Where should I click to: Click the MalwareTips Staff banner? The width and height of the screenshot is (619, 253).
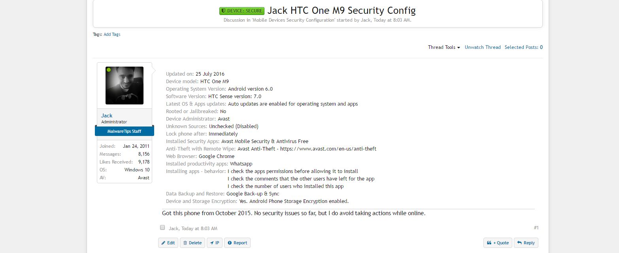[x=124, y=131]
